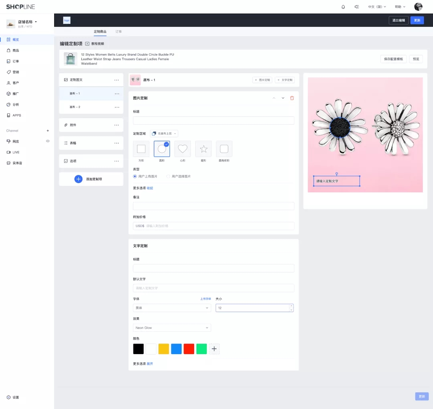Open the 黑体 font dropdown
Viewport: 433px width, 409px height.
point(172,308)
